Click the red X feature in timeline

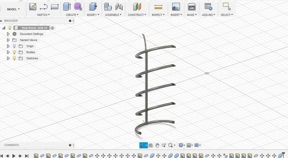coord(225,155)
